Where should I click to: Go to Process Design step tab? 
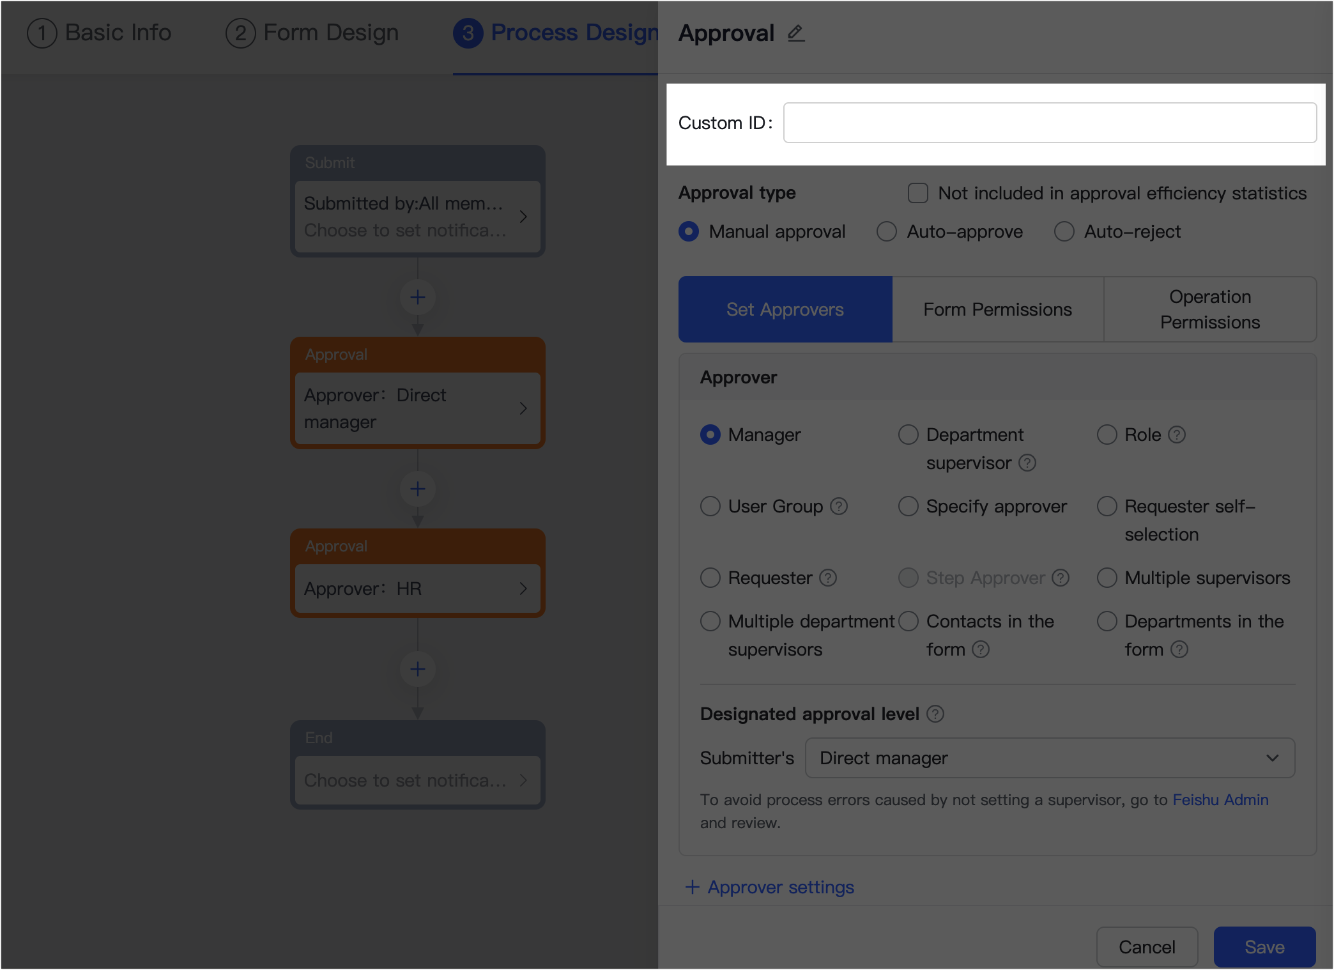coord(556,33)
